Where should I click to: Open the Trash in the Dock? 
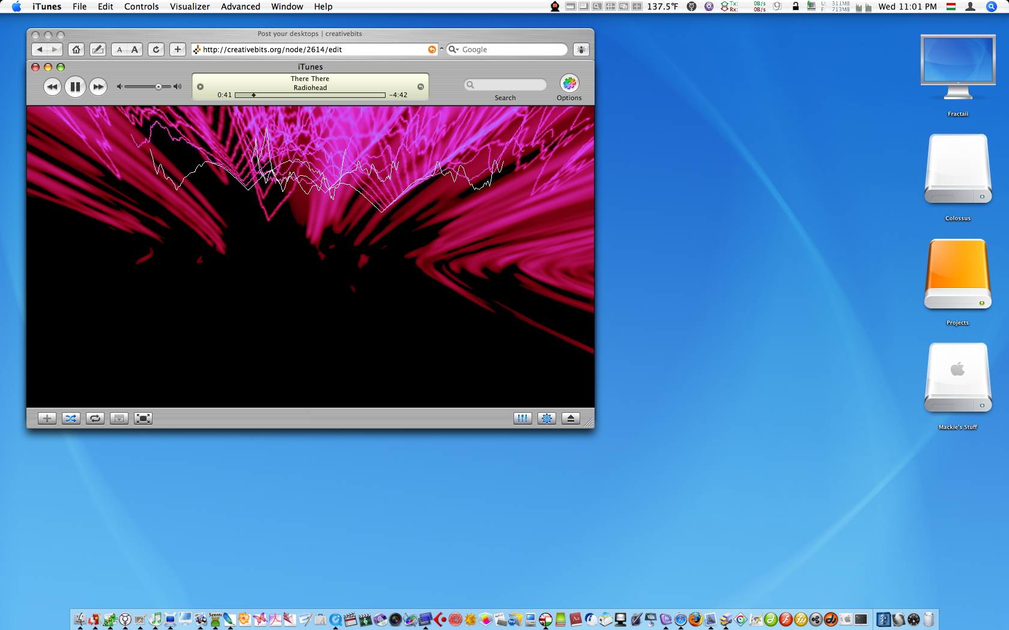click(x=929, y=619)
